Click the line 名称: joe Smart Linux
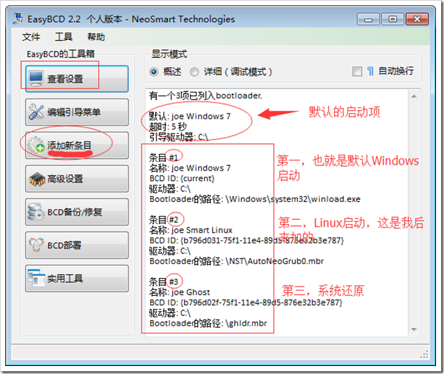Image resolution: width=444 pixels, height=374 pixels. pos(191,230)
